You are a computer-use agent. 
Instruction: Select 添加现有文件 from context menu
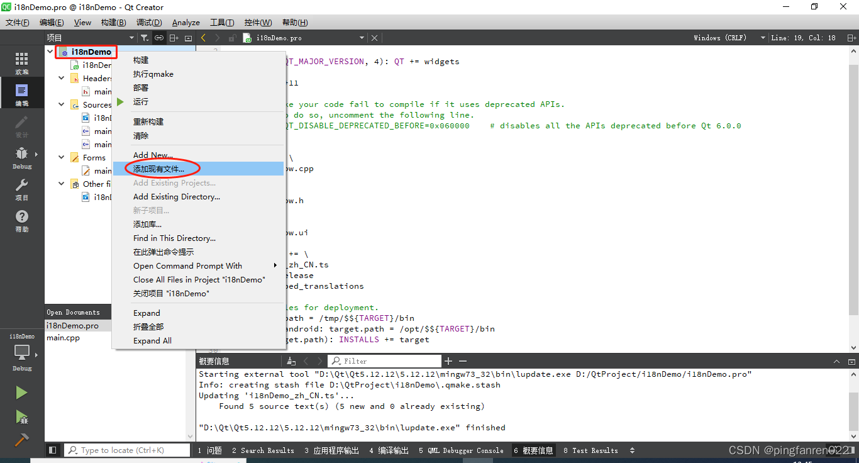click(x=197, y=169)
